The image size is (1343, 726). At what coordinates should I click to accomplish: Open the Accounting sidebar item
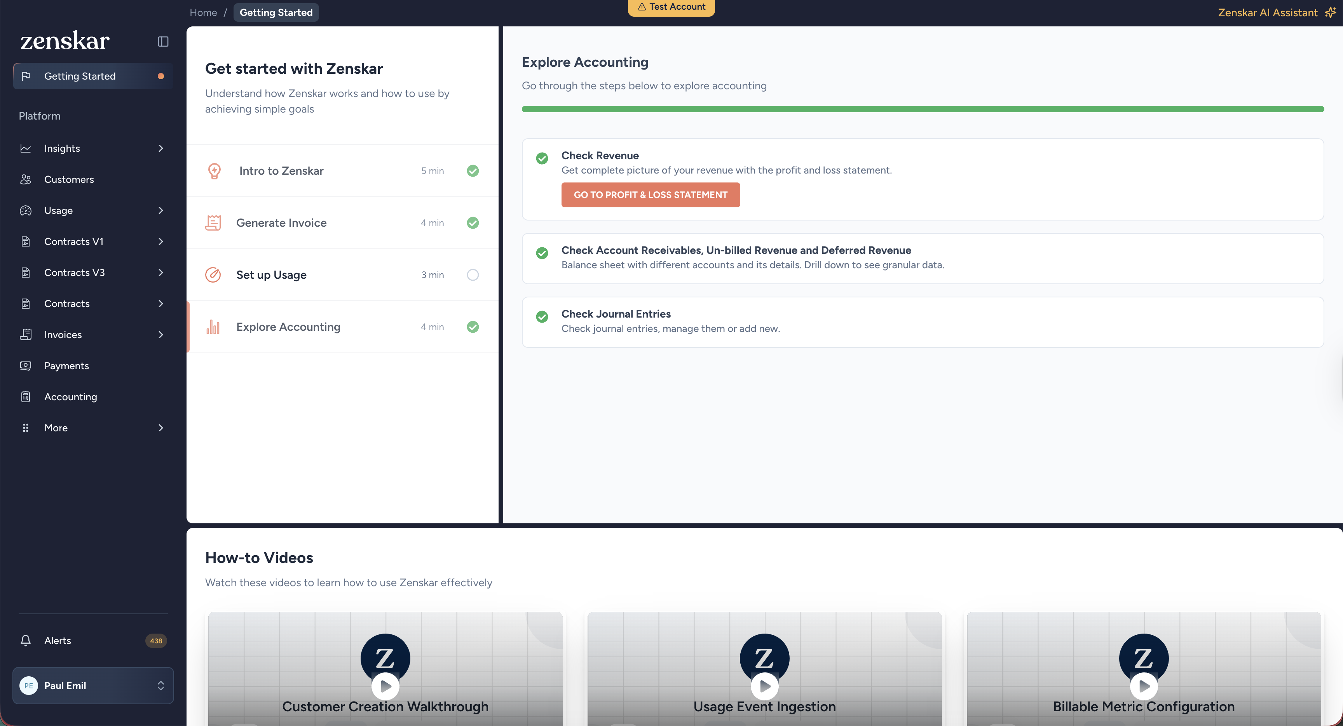point(93,397)
